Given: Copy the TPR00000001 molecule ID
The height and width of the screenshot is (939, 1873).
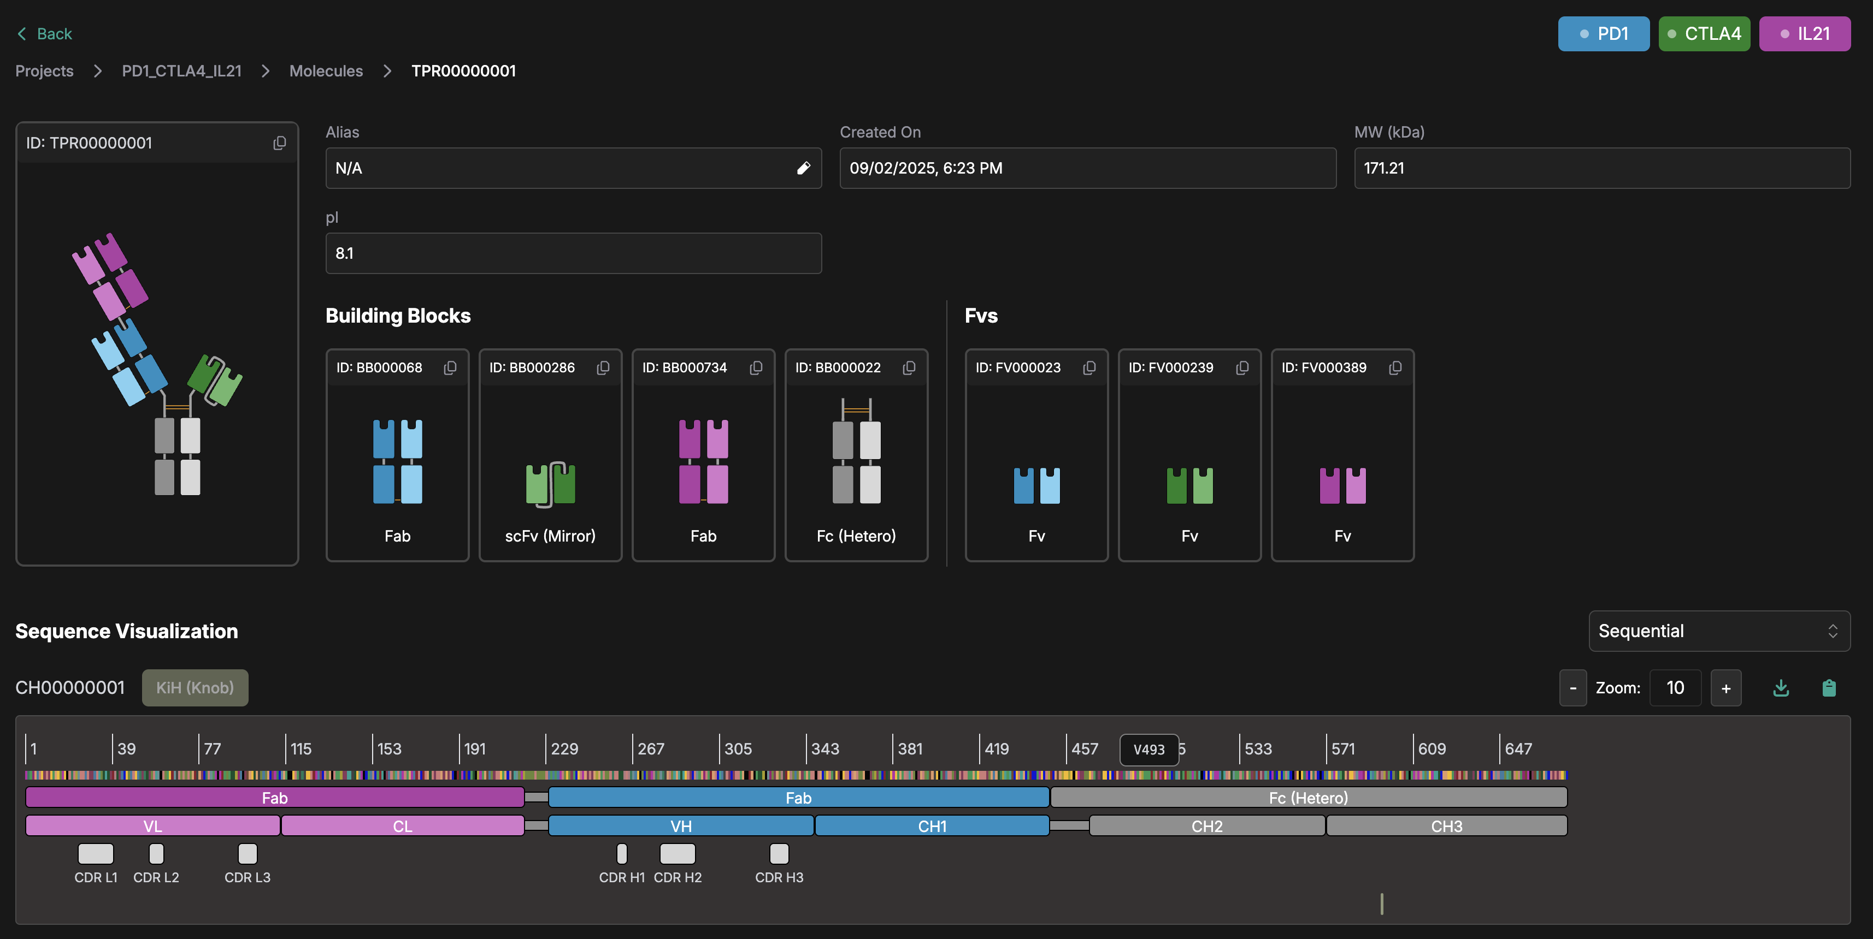Looking at the screenshot, I should 279,143.
